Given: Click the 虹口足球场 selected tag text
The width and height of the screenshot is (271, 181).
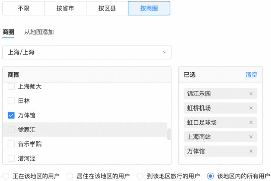Looking at the screenshot, I should (202, 122).
